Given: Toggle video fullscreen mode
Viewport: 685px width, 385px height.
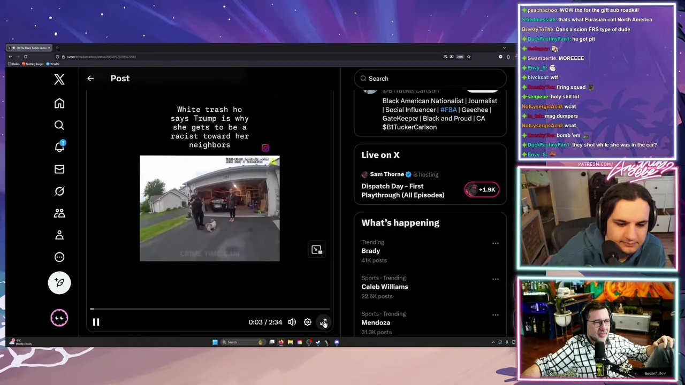Looking at the screenshot, I should (x=323, y=322).
